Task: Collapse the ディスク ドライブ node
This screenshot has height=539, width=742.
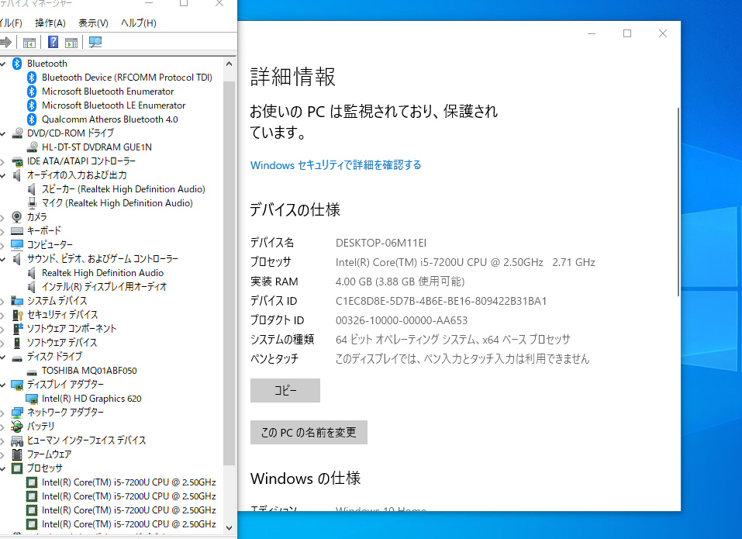Action: click(x=2, y=357)
